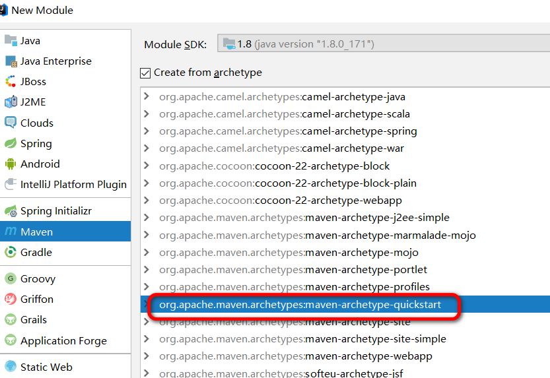Click the IntelliJ logo in title bar

[x=3, y=10]
